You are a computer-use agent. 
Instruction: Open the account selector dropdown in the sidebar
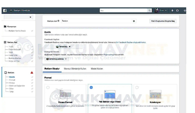(x=18, y=17)
